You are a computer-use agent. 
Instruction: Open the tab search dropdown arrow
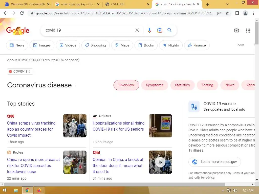[x=227, y=5]
